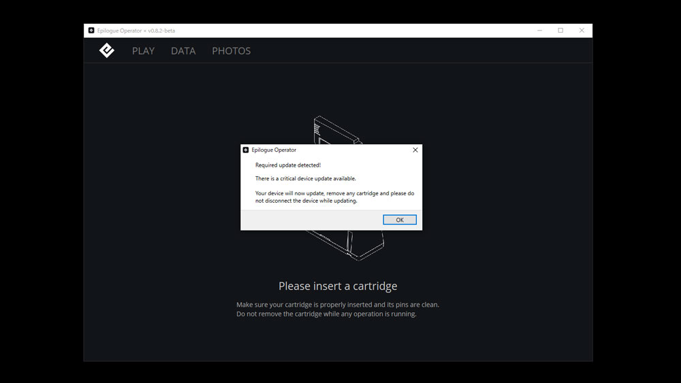681x383 pixels.
Task: Close the main Epilogue Operator window
Action: [x=582, y=31]
